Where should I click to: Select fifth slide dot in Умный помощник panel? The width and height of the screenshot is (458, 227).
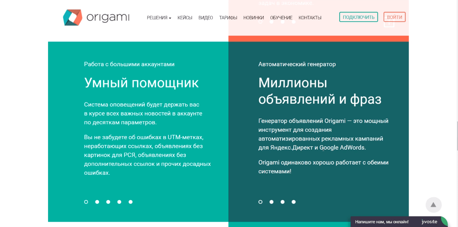coord(131,202)
